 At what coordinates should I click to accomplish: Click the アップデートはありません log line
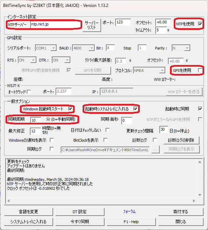[x=26, y=166]
